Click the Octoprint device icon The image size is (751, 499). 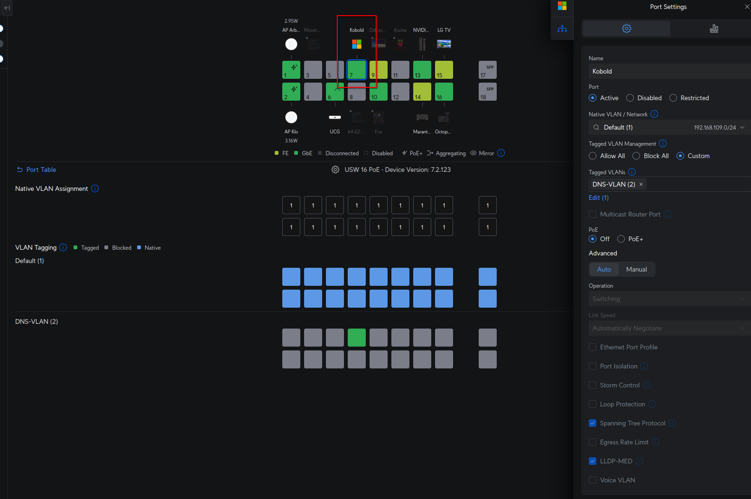pyautogui.click(x=444, y=117)
